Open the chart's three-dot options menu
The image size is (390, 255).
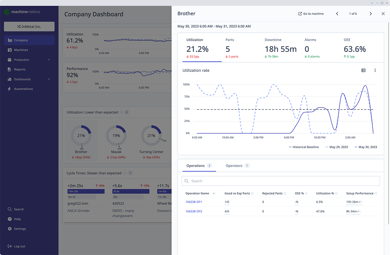[375, 70]
